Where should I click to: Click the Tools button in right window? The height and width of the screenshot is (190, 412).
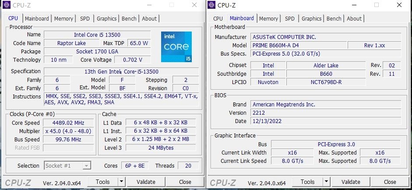pyautogui.click(x=308, y=182)
